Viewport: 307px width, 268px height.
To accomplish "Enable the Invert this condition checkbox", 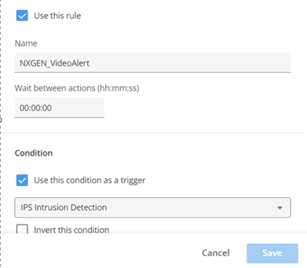I will pos(22,230).
